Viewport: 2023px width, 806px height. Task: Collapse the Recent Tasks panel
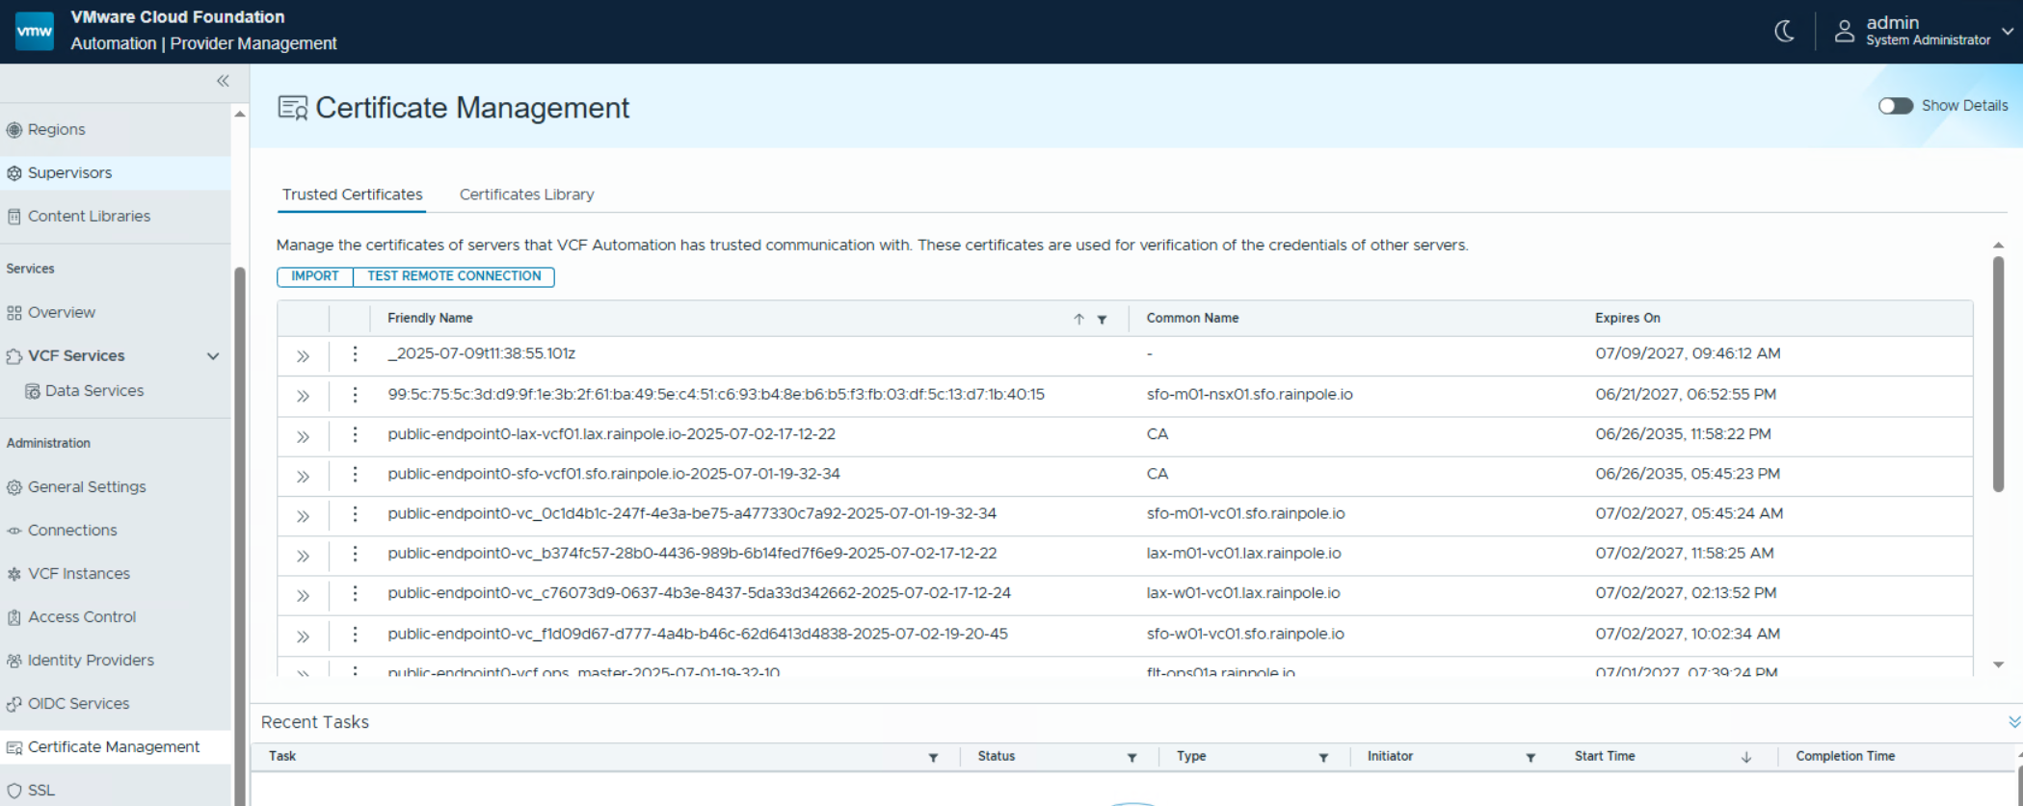[2013, 722]
